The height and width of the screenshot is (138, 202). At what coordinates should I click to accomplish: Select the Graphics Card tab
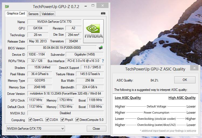click(x=16, y=13)
